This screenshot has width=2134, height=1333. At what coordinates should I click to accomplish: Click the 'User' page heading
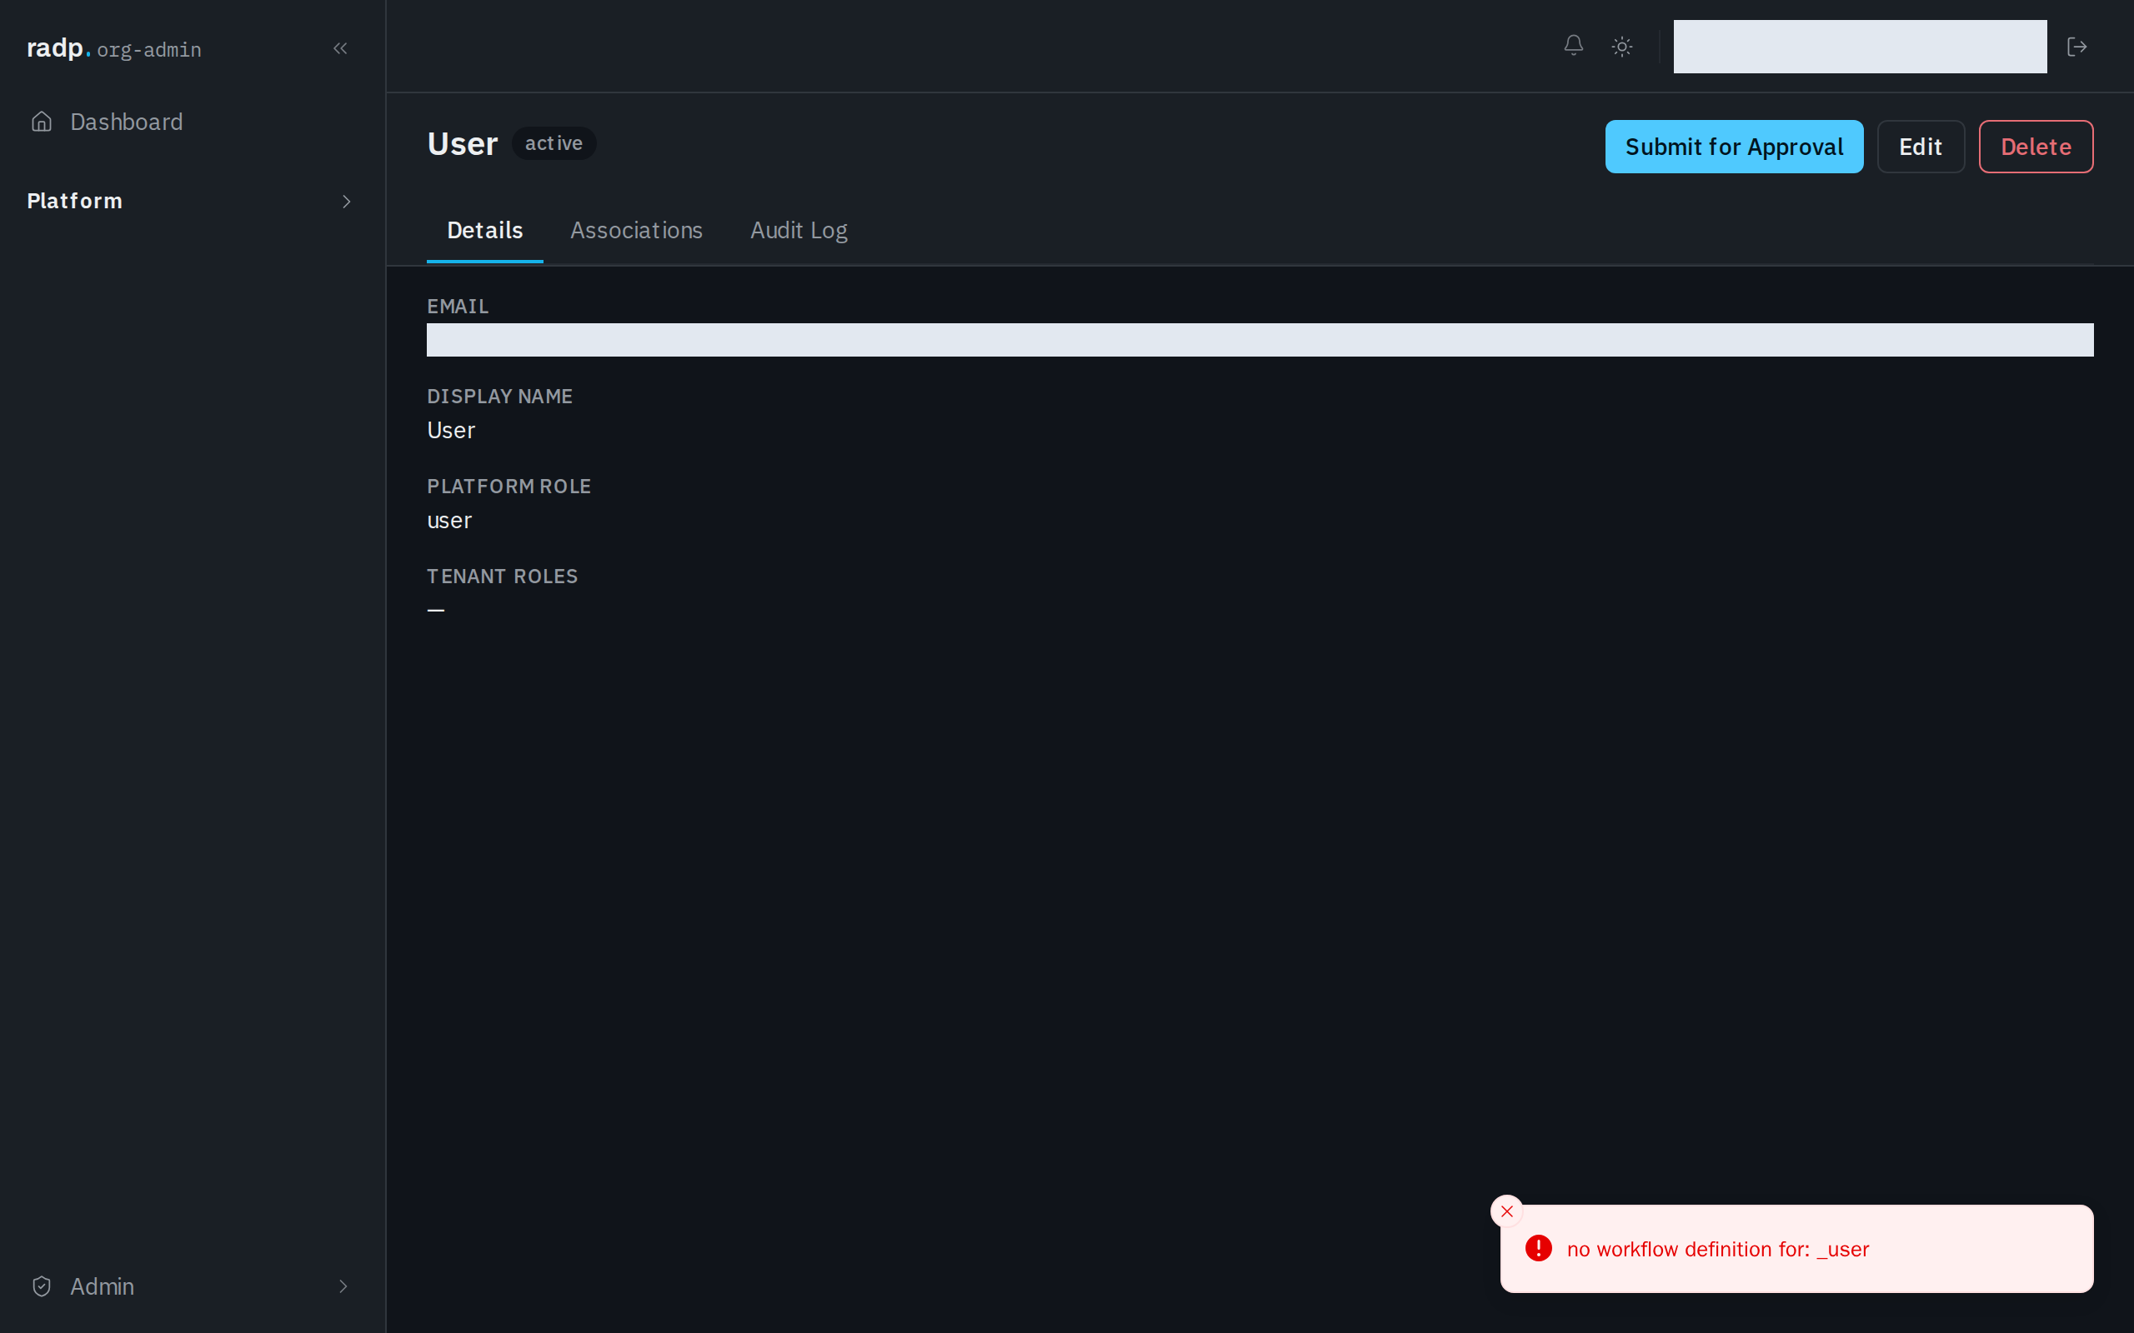pos(462,143)
